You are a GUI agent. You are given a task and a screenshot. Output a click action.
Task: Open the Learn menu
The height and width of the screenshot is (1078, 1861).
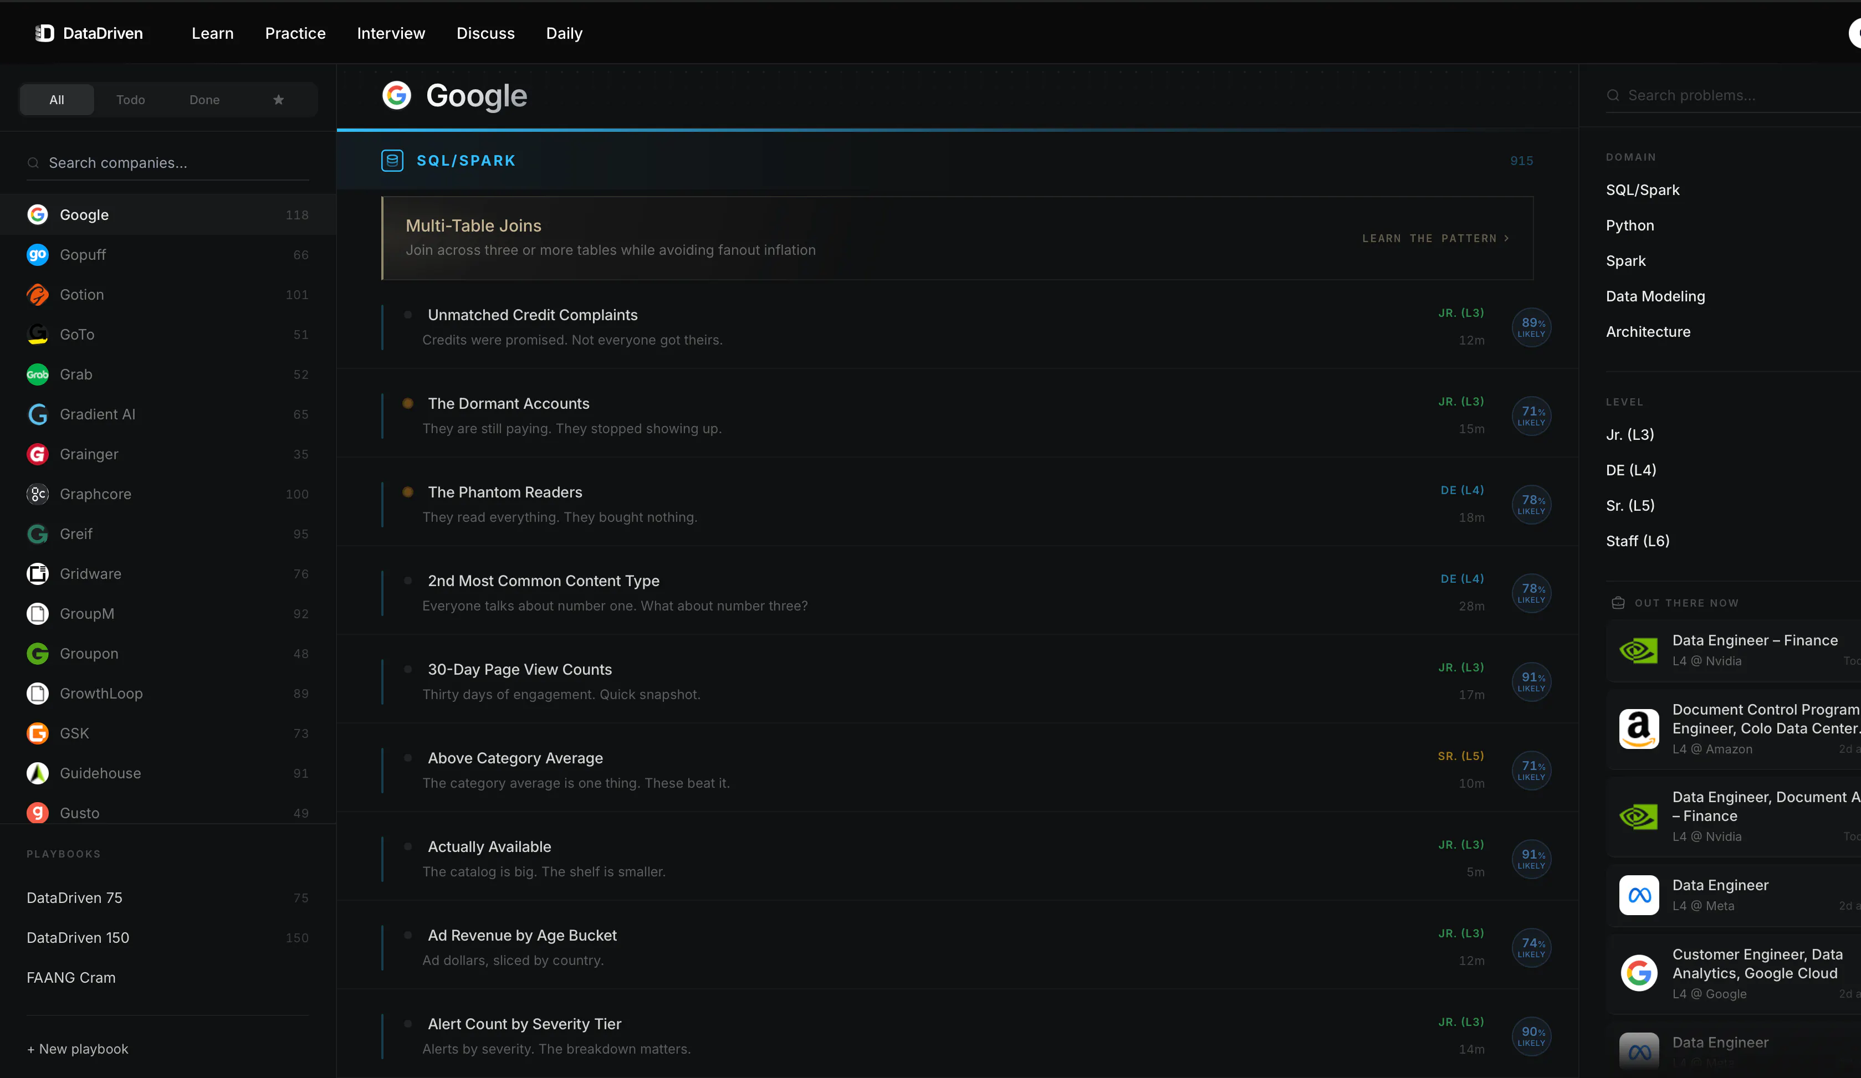(213, 33)
